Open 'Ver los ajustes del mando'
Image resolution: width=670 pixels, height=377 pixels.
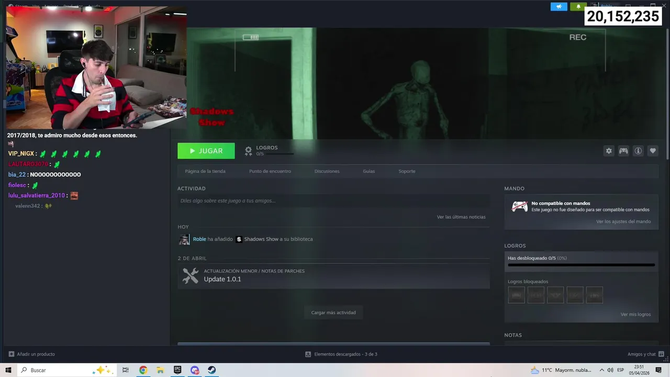tap(623, 221)
